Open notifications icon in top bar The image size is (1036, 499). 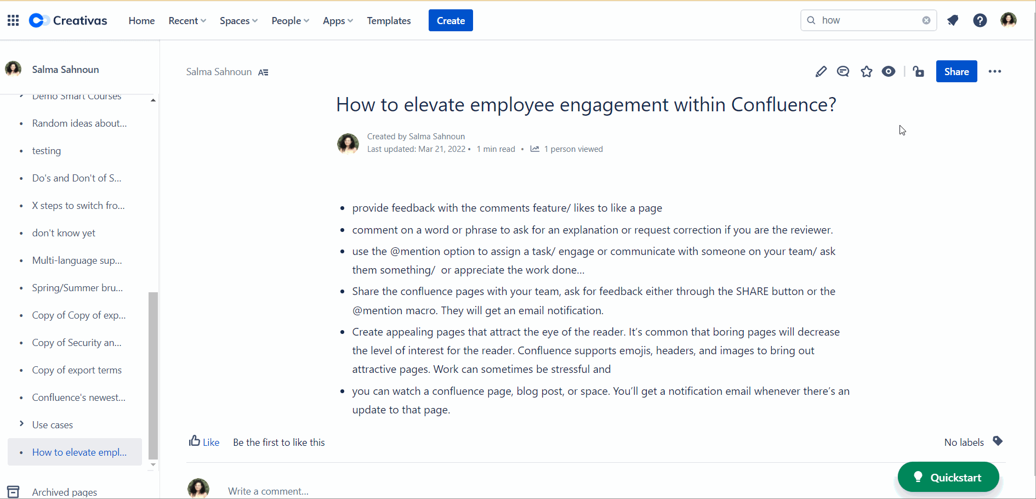(x=953, y=20)
